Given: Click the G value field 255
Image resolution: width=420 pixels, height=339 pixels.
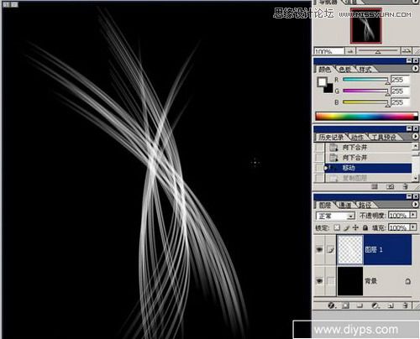Looking at the screenshot, I should [x=401, y=91].
